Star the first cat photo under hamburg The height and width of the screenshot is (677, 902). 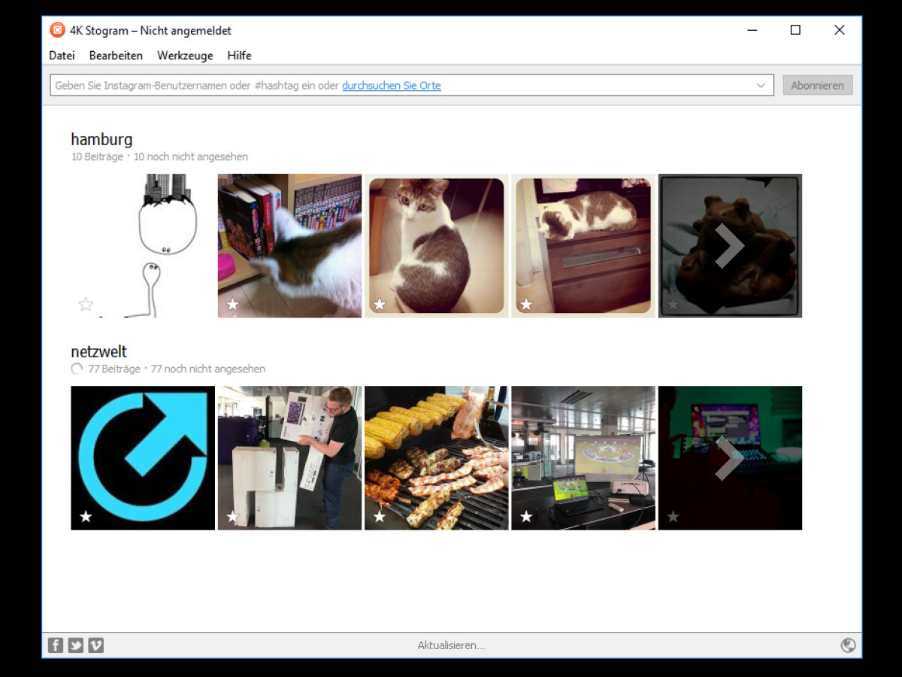(x=232, y=305)
